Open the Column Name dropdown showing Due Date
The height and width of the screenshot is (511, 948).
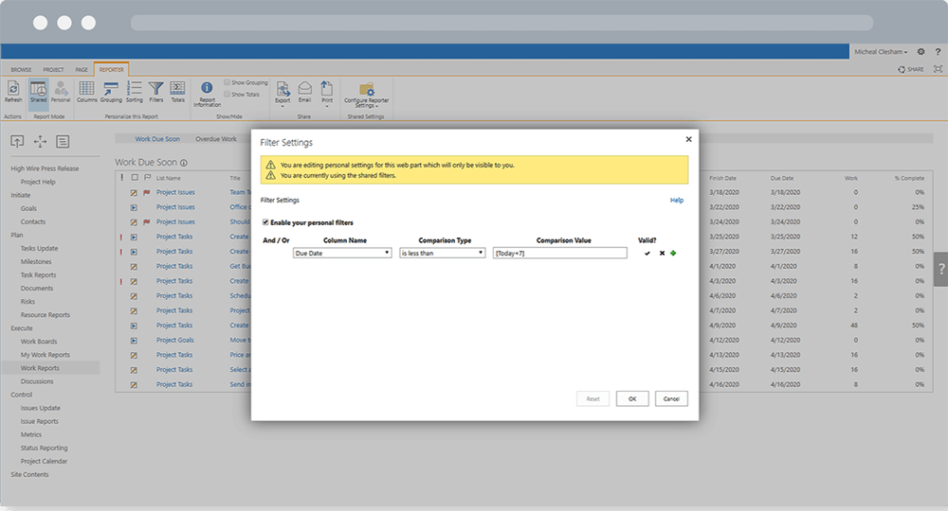pyautogui.click(x=342, y=254)
